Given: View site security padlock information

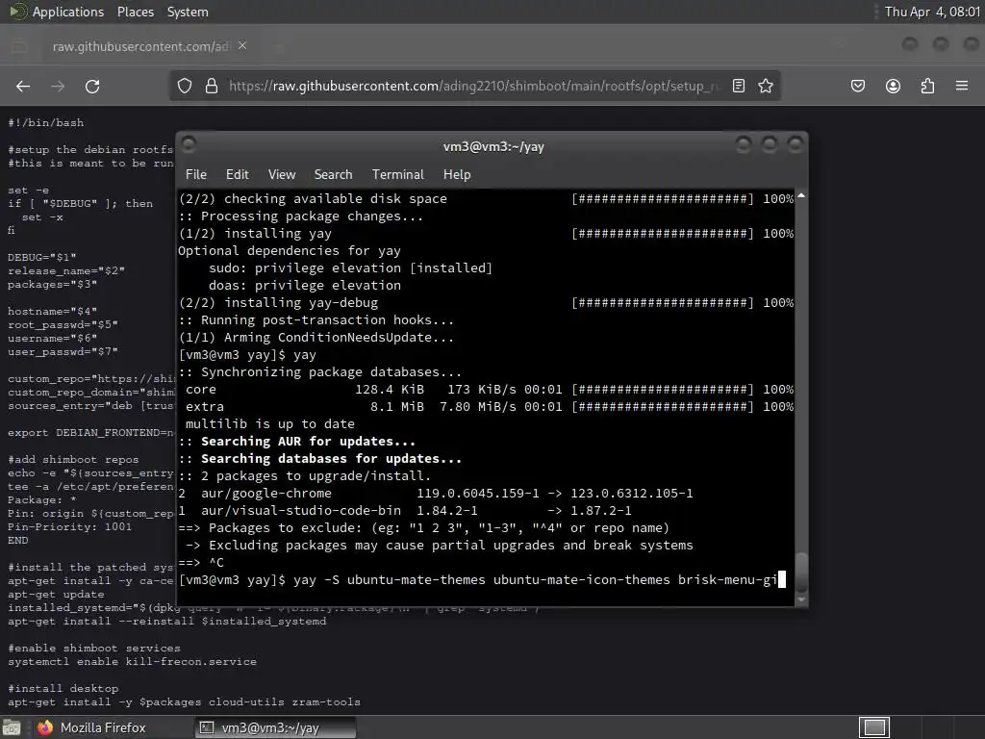Looking at the screenshot, I should [212, 86].
